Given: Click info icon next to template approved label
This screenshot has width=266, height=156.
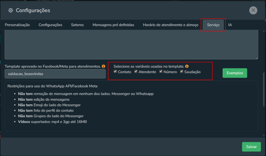Looking at the screenshot, I should coord(103,66).
